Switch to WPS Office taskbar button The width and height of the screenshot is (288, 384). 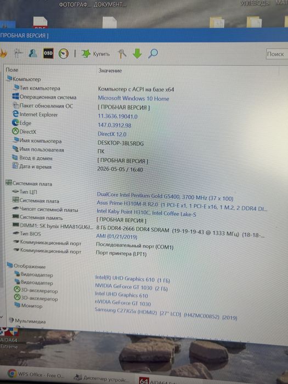click(36, 374)
